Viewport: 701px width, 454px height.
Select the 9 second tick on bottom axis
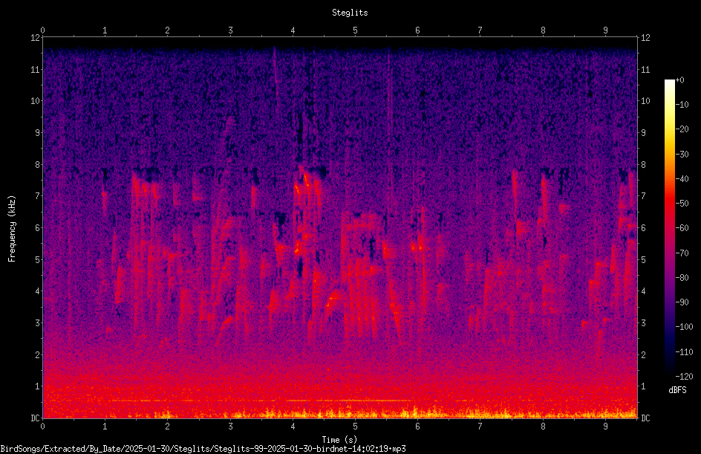tap(605, 427)
